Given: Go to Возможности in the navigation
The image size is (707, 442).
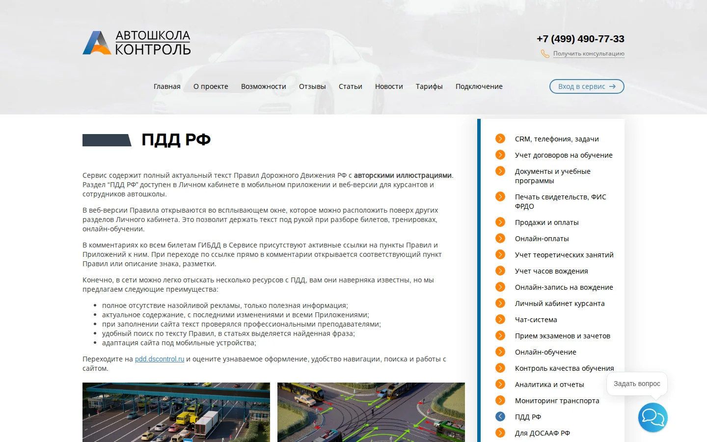Looking at the screenshot, I should tap(264, 86).
